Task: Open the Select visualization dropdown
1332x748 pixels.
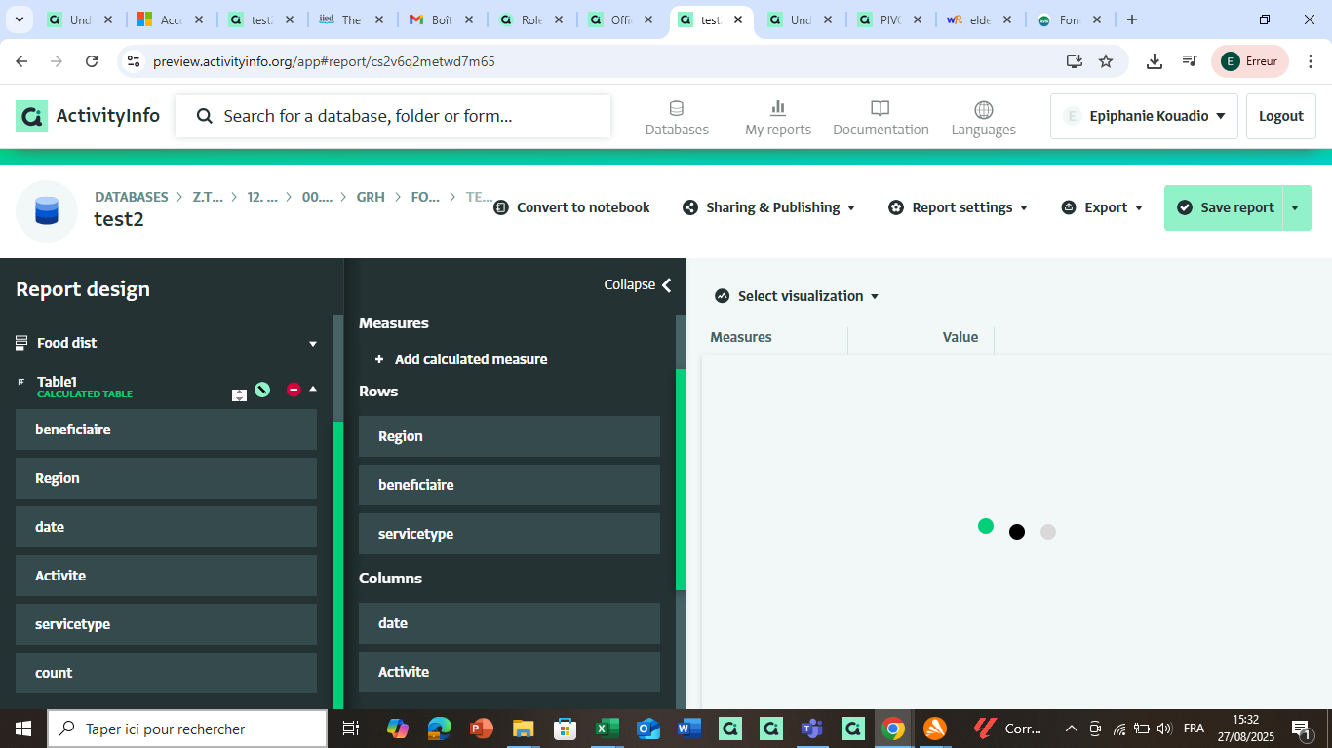Action: tap(798, 296)
